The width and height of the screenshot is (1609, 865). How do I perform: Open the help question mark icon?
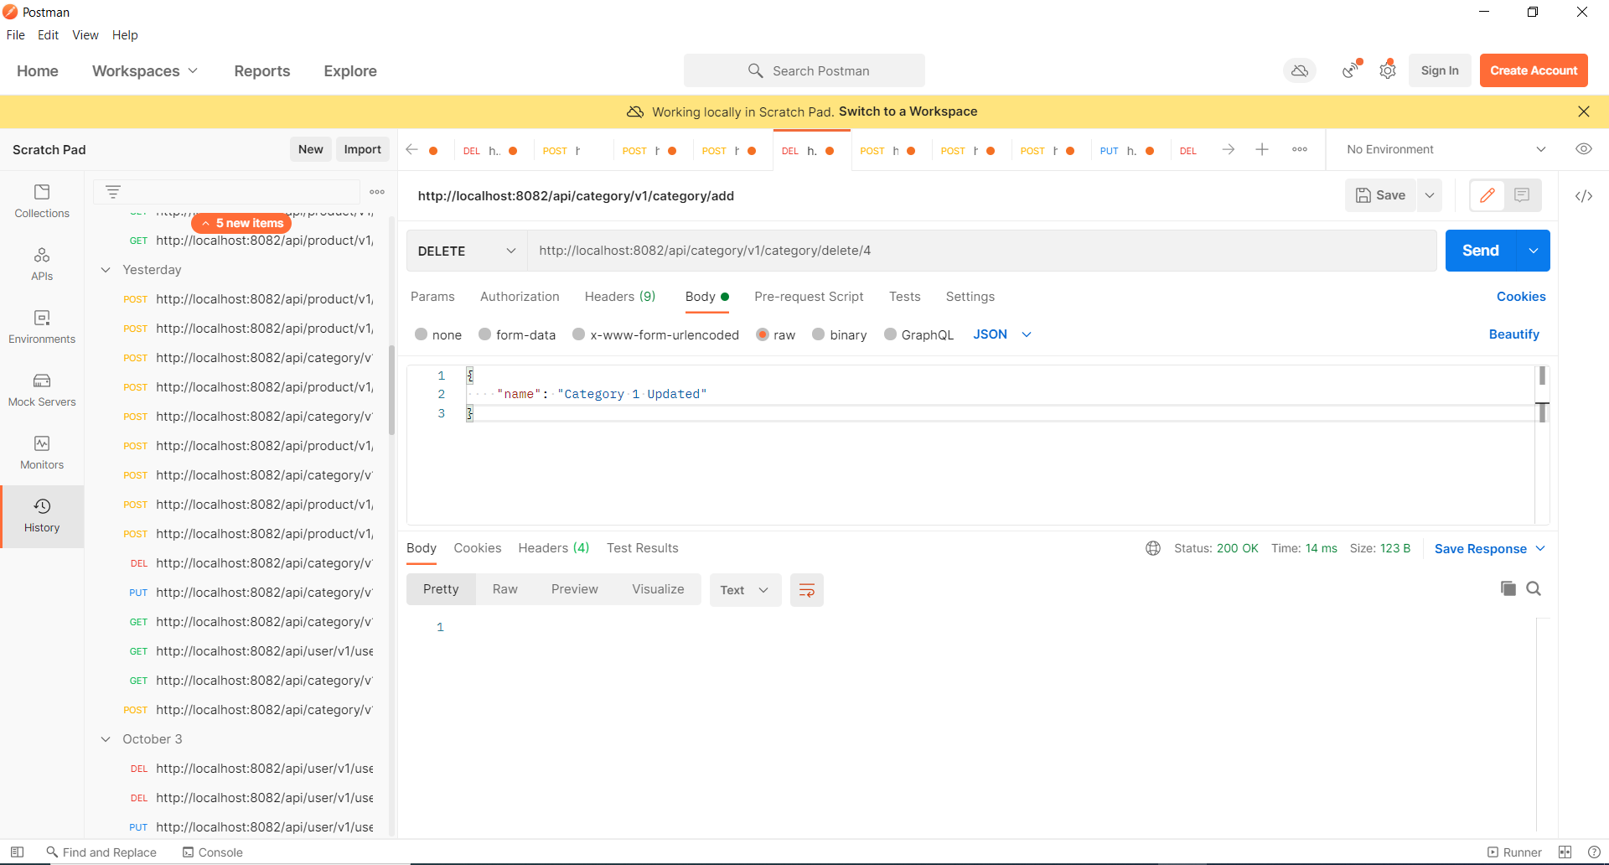(1594, 852)
